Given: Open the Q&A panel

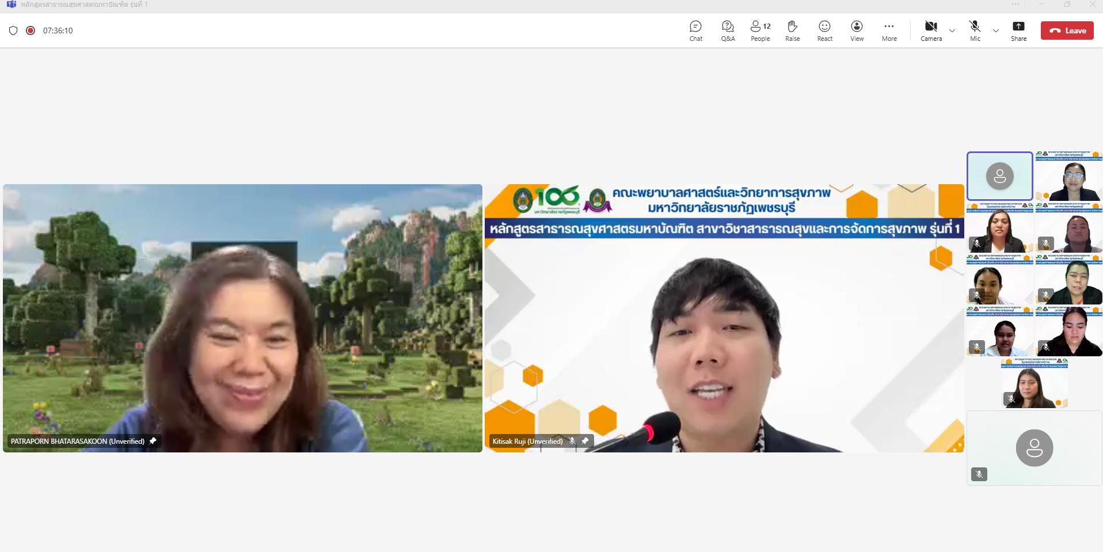Looking at the screenshot, I should (728, 31).
